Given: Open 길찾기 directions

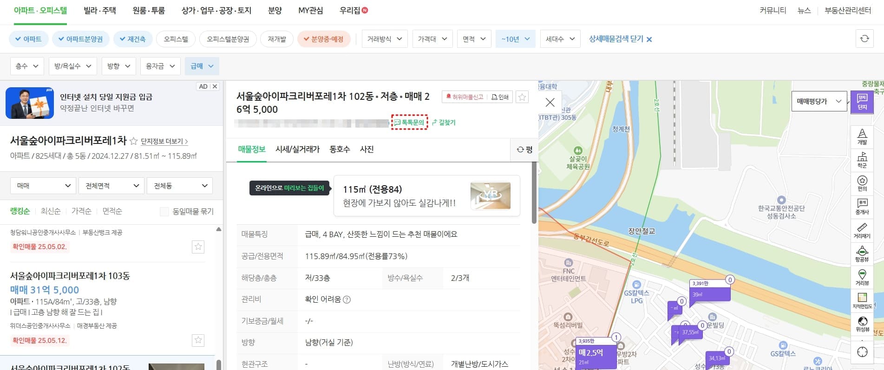Looking at the screenshot, I should (444, 123).
